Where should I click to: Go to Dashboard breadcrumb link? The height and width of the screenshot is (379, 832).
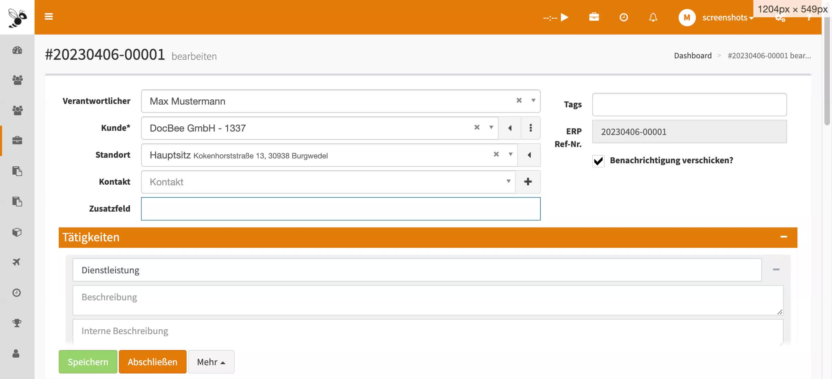click(x=693, y=56)
